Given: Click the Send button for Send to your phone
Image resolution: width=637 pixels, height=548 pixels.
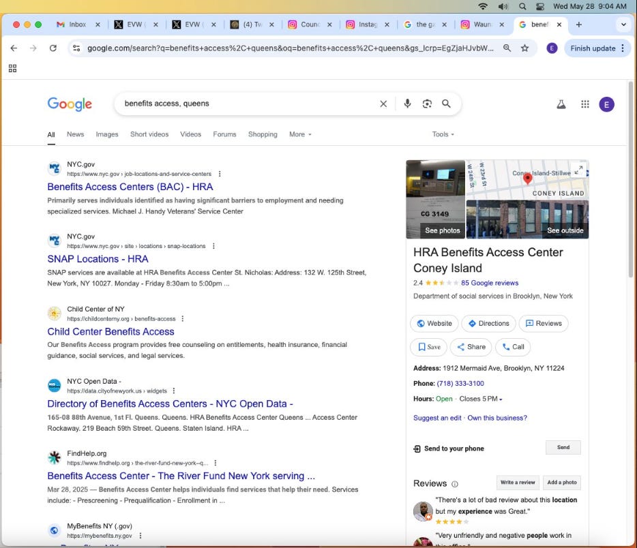Looking at the screenshot, I should click(563, 447).
